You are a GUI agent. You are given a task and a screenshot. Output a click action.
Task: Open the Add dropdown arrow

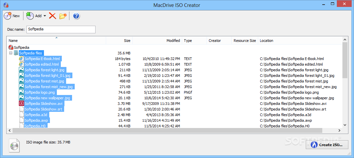45,16
